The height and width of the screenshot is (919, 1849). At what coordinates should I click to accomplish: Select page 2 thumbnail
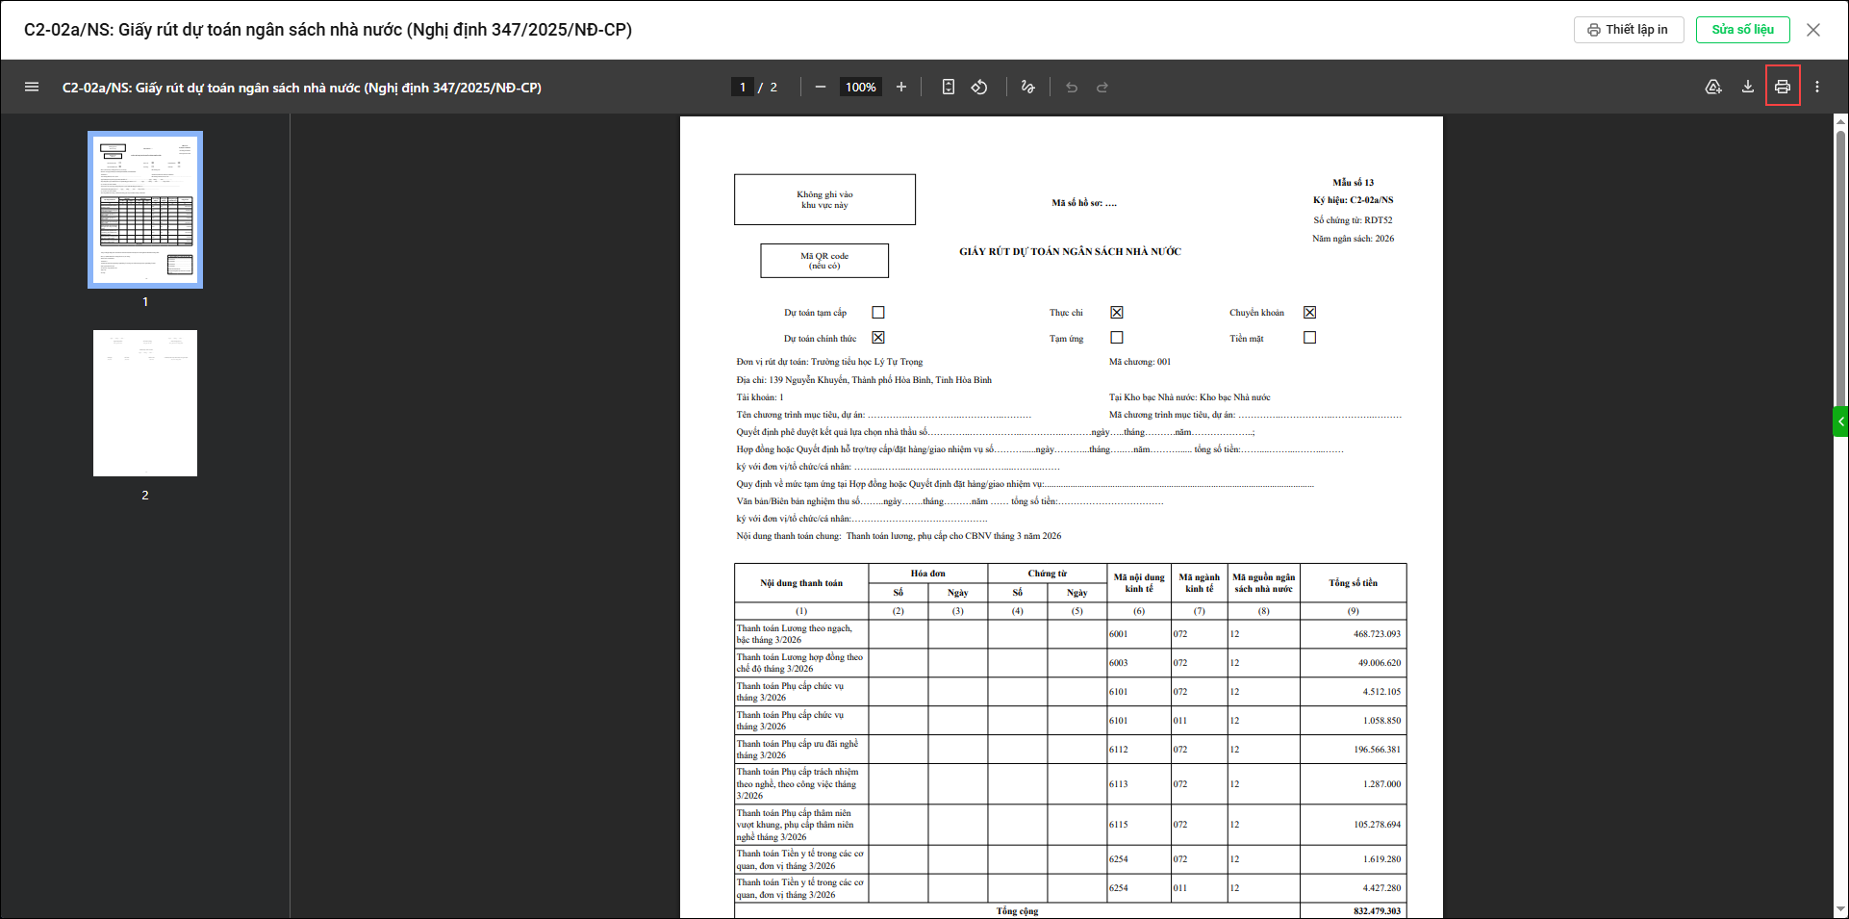pyautogui.click(x=145, y=403)
